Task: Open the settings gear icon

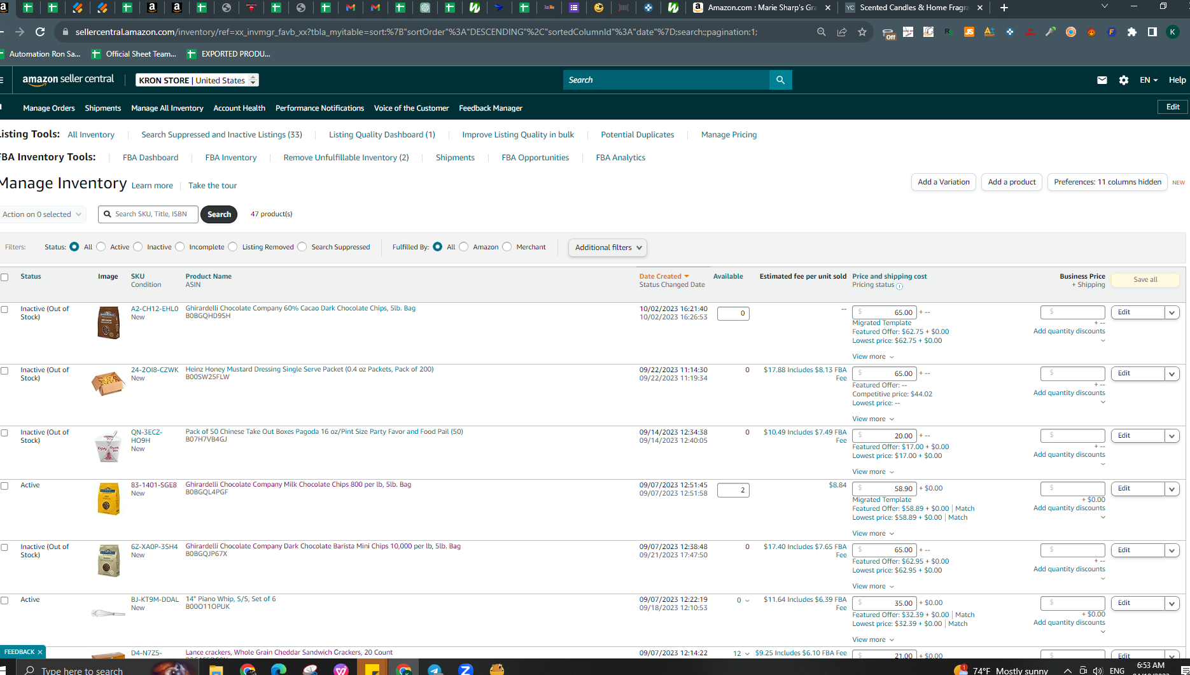Action: pyautogui.click(x=1124, y=80)
